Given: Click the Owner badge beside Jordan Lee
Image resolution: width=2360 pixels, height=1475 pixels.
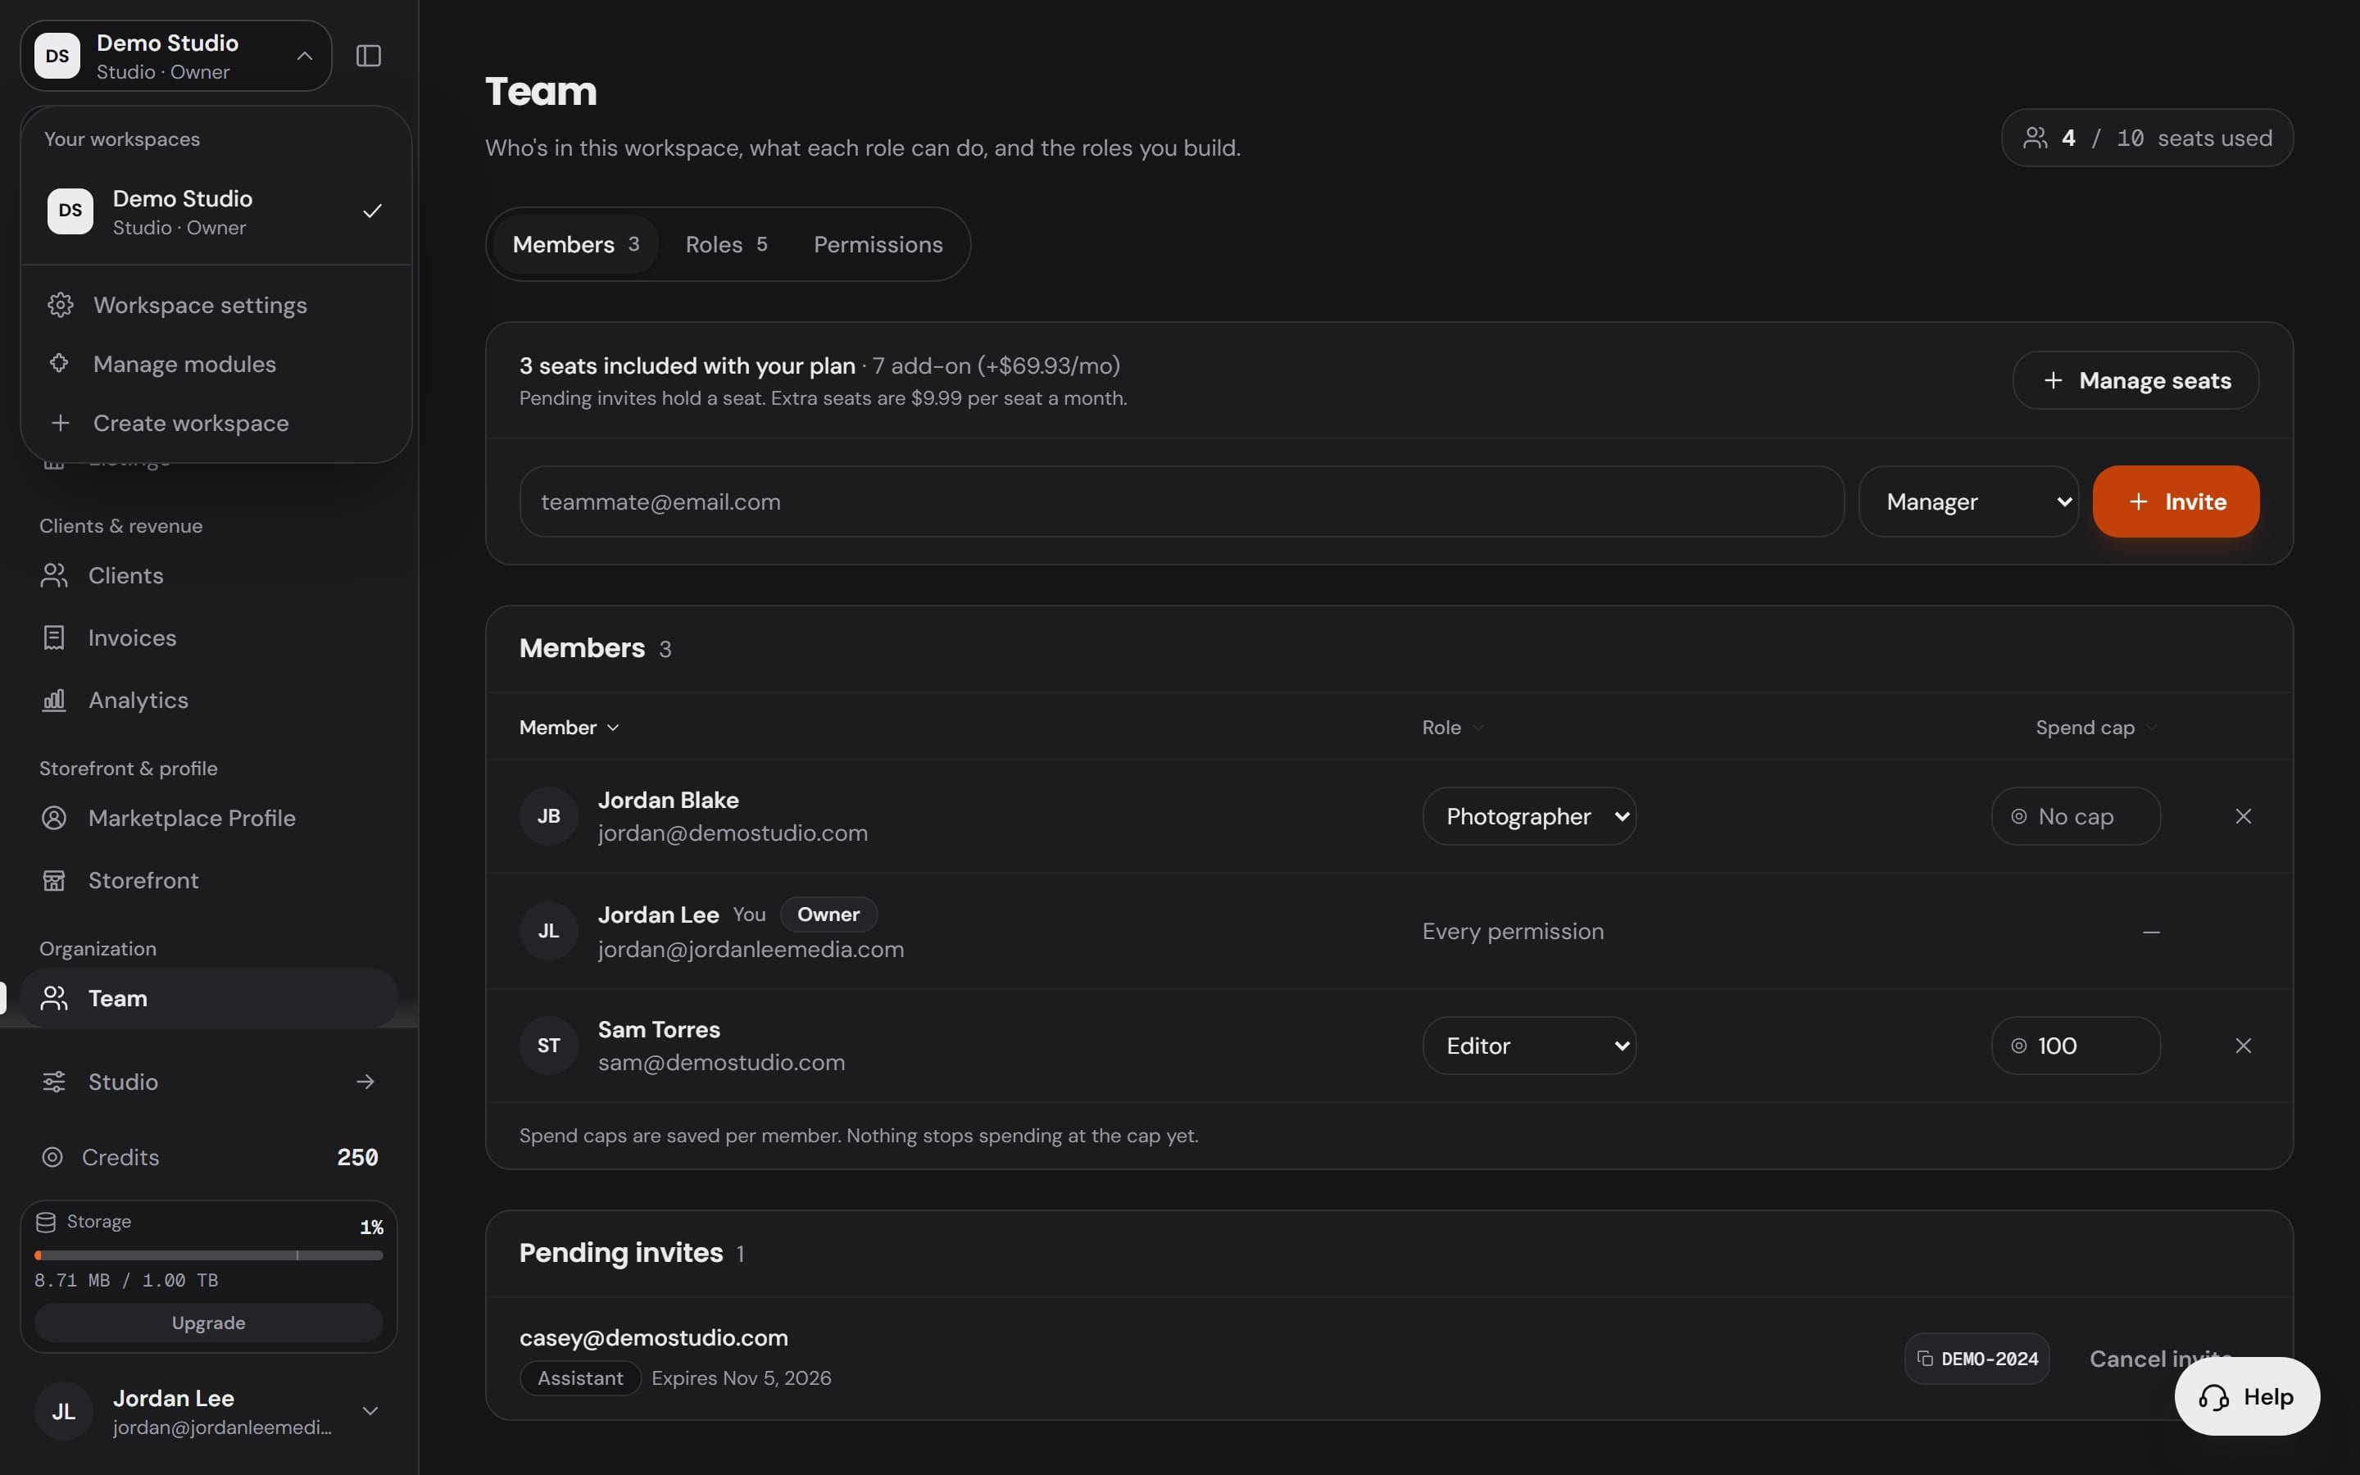Looking at the screenshot, I should pos(829,914).
